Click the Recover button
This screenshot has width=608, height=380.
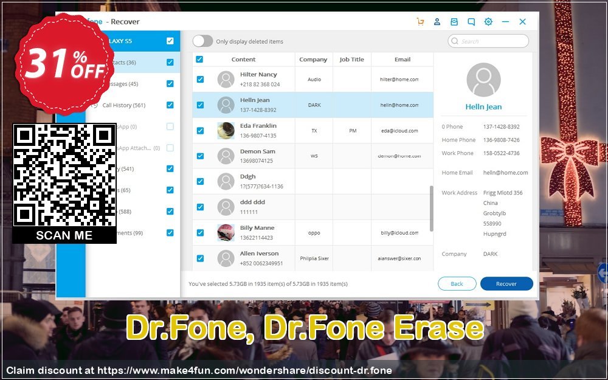(506, 283)
